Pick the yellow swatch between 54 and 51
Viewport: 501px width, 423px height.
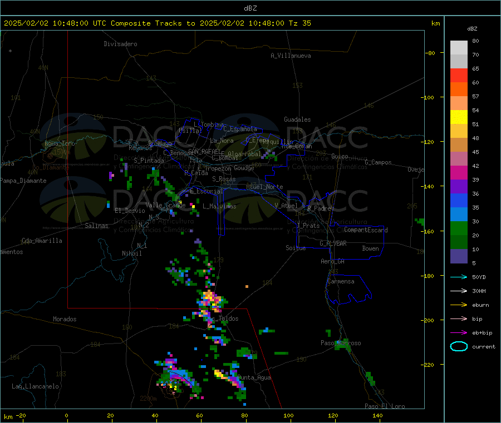point(459,117)
